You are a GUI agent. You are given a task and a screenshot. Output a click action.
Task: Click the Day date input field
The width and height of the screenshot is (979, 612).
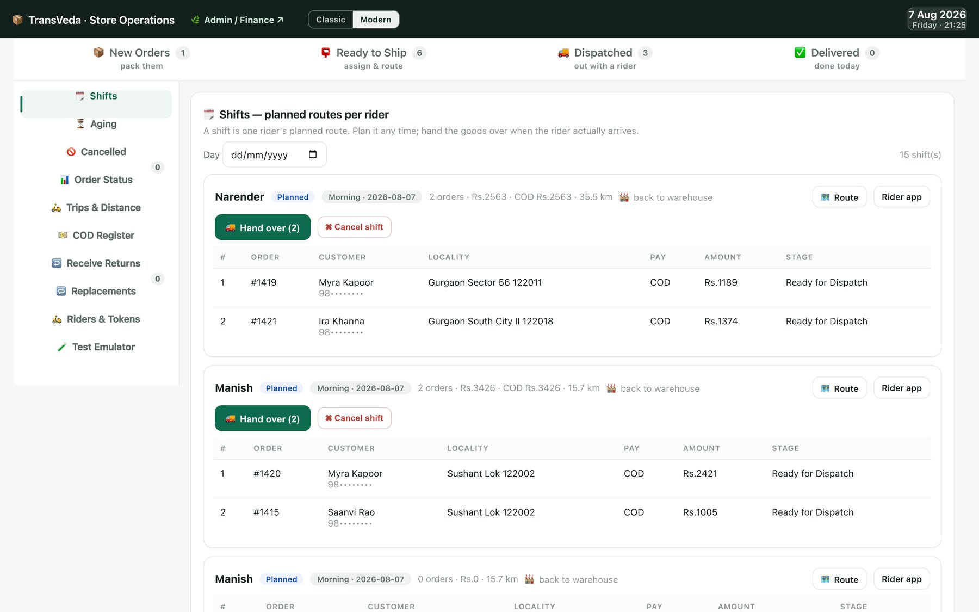(x=275, y=154)
